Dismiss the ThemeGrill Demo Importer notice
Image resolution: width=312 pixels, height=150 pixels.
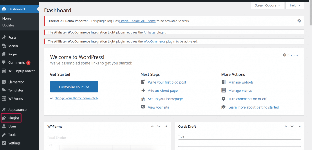[299, 21]
